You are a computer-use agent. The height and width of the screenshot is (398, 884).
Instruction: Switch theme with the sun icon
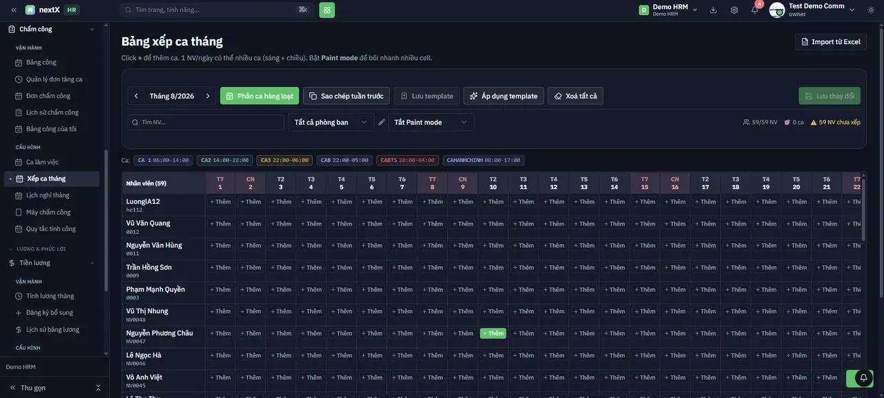tap(871, 10)
